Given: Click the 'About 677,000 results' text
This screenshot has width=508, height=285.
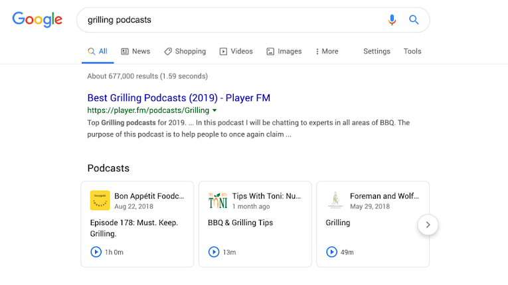Looking at the screenshot, I should pos(147,76).
